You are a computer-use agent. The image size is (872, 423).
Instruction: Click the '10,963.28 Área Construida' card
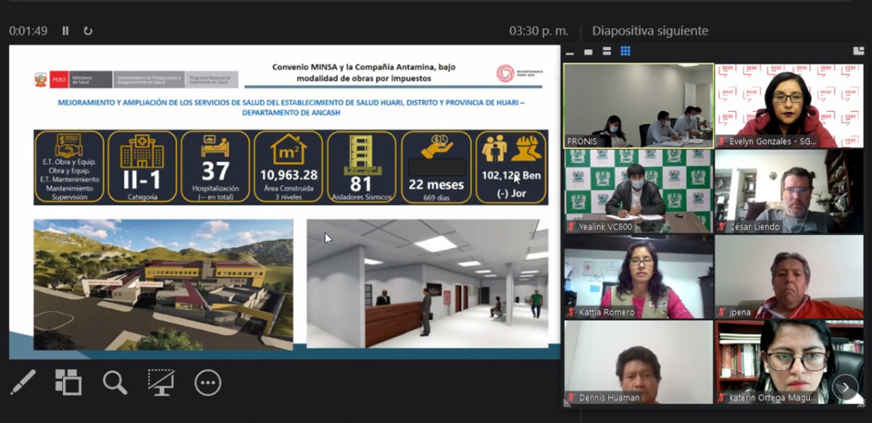(x=288, y=167)
